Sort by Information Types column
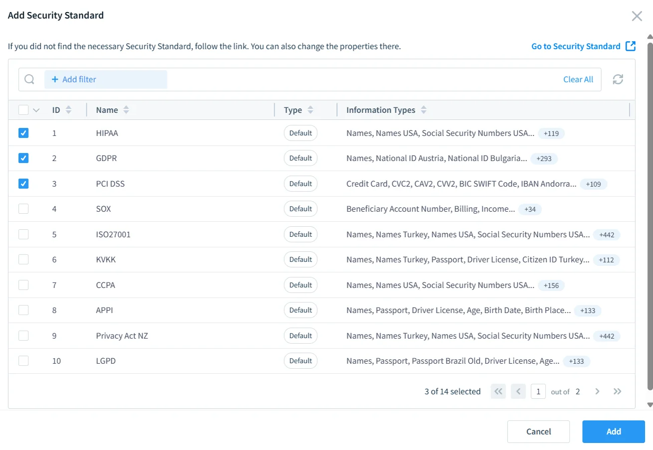The height and width of the screenshot is (450, 653). point(423,109)
